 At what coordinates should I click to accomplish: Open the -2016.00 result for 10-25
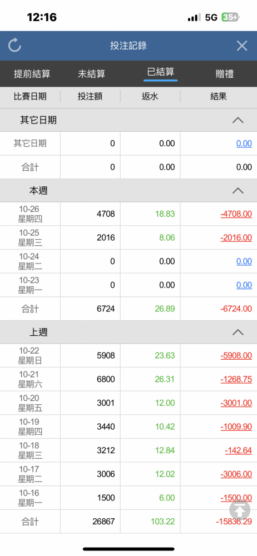[x=236, y=237]
